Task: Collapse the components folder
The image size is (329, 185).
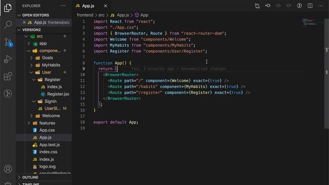Action: pos(50,50)
